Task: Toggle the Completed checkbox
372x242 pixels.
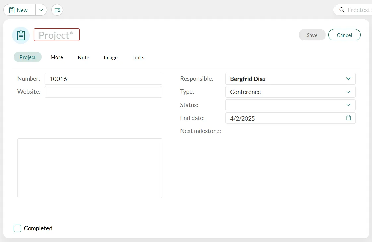Action: (x=17, y=228)
